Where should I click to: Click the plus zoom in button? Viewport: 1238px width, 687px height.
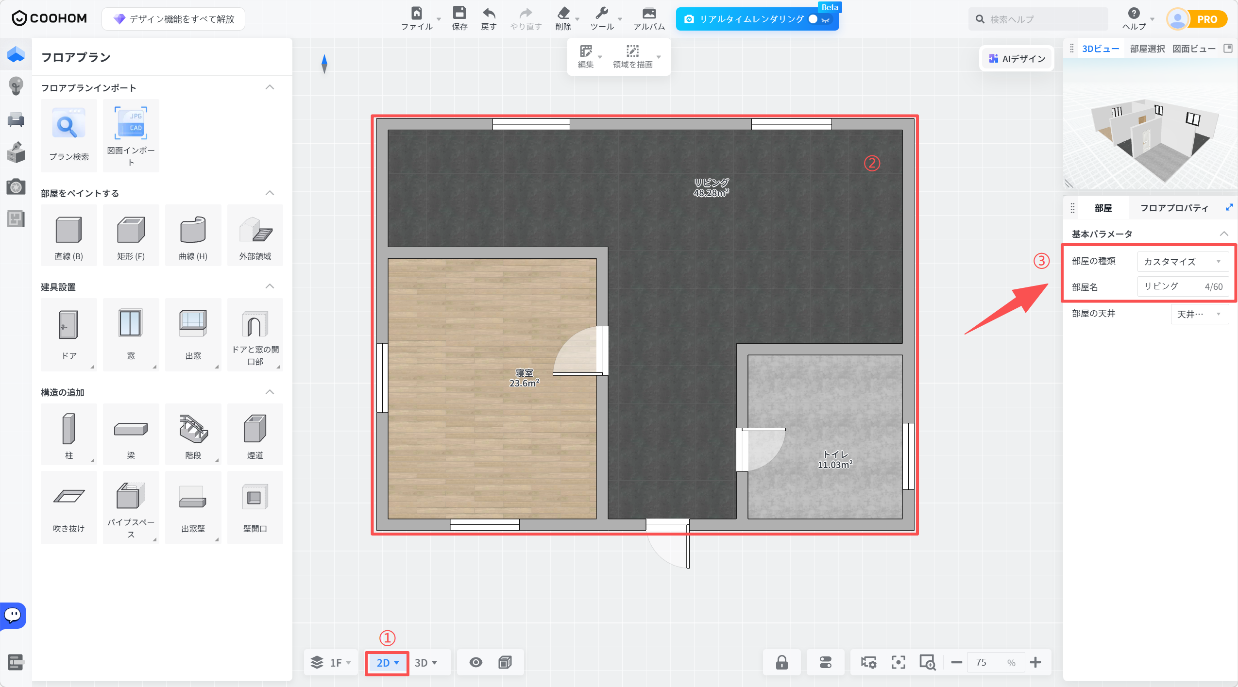[x=1035, y=662]
